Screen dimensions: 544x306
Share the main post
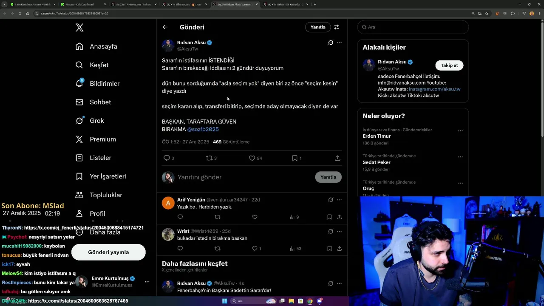[x=337, y=158]
